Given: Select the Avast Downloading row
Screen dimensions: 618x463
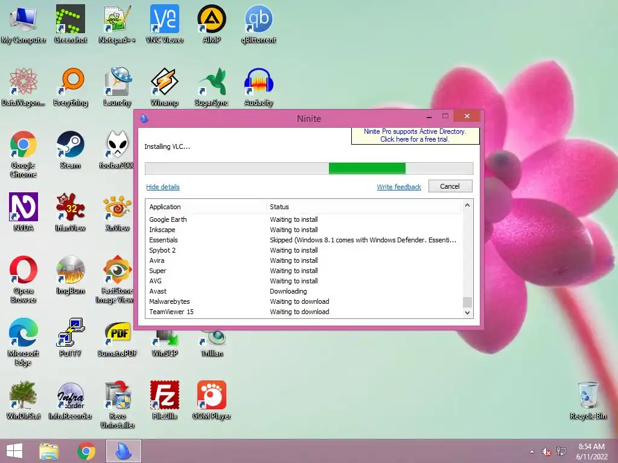Looking at the screenshot, I should tap(304, 291).
